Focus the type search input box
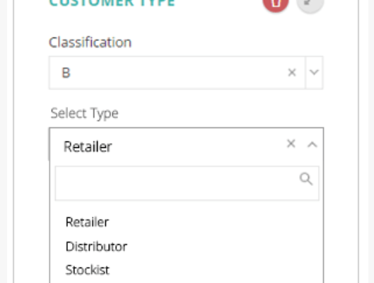 click(187, 183)
